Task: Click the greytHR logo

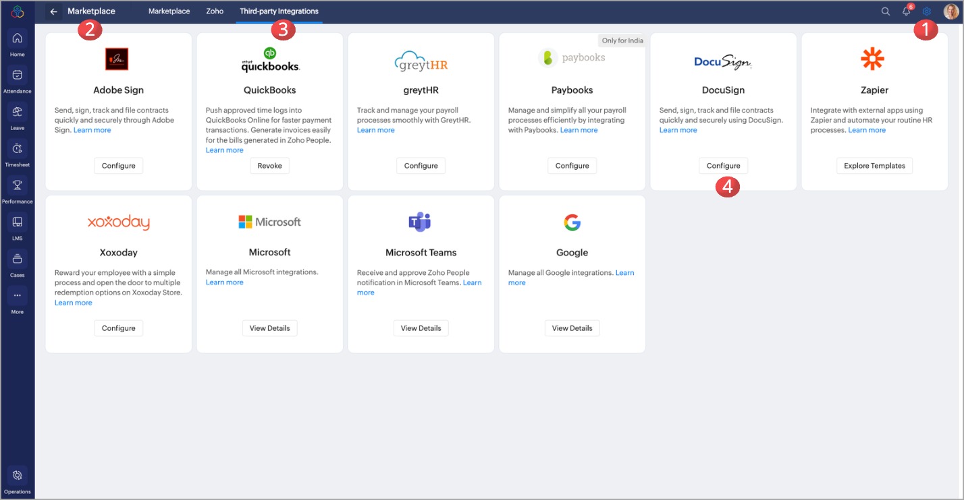Action: (421, 61)
